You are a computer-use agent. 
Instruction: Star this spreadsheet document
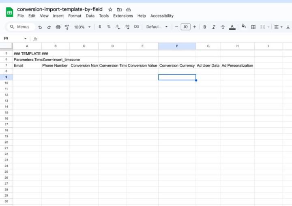click(x=110, y=9)
